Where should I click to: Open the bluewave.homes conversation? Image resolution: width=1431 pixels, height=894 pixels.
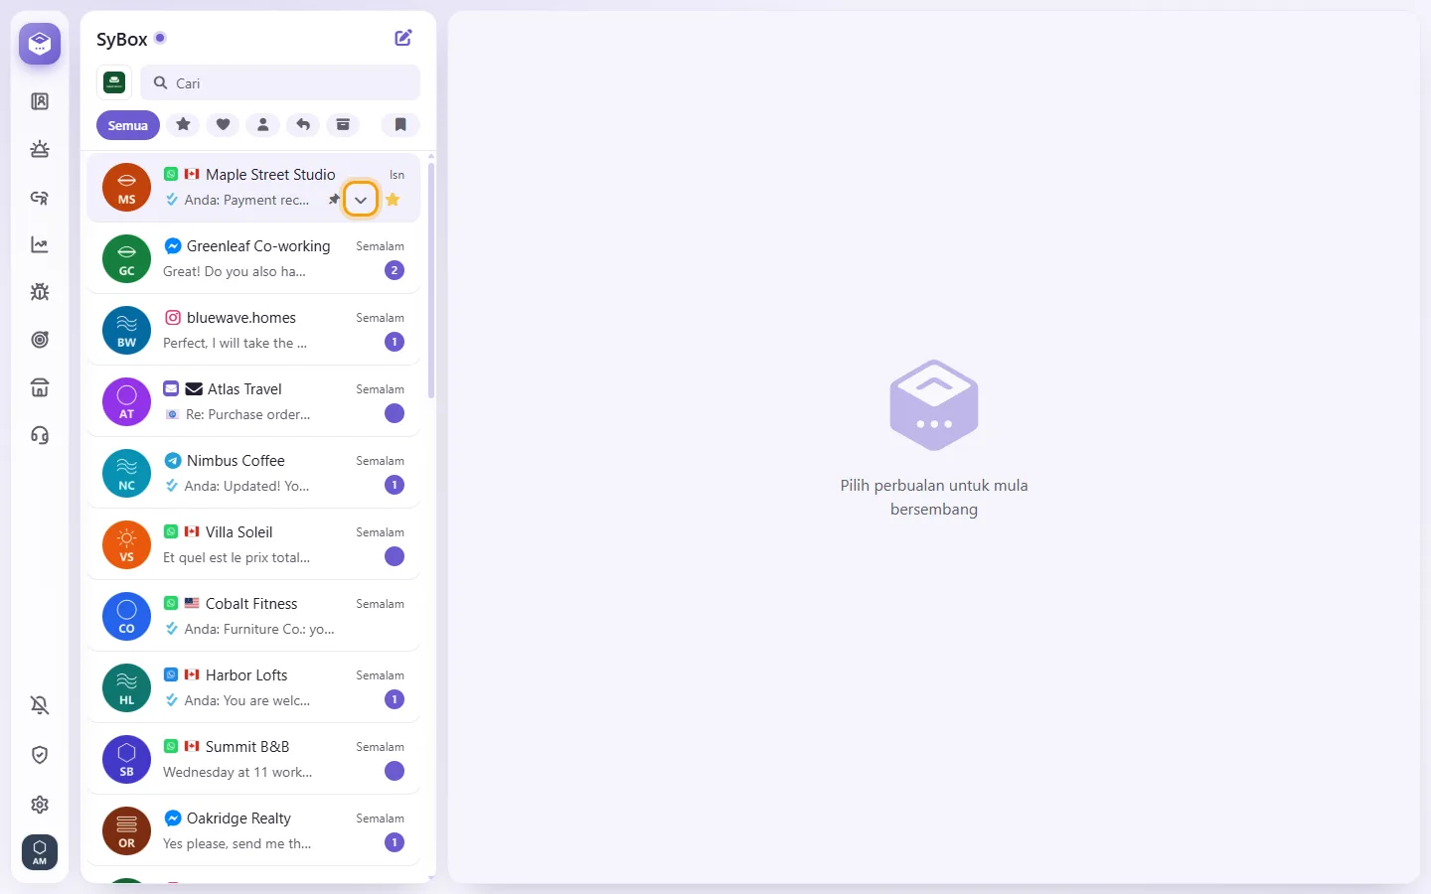tap(253, 330)
